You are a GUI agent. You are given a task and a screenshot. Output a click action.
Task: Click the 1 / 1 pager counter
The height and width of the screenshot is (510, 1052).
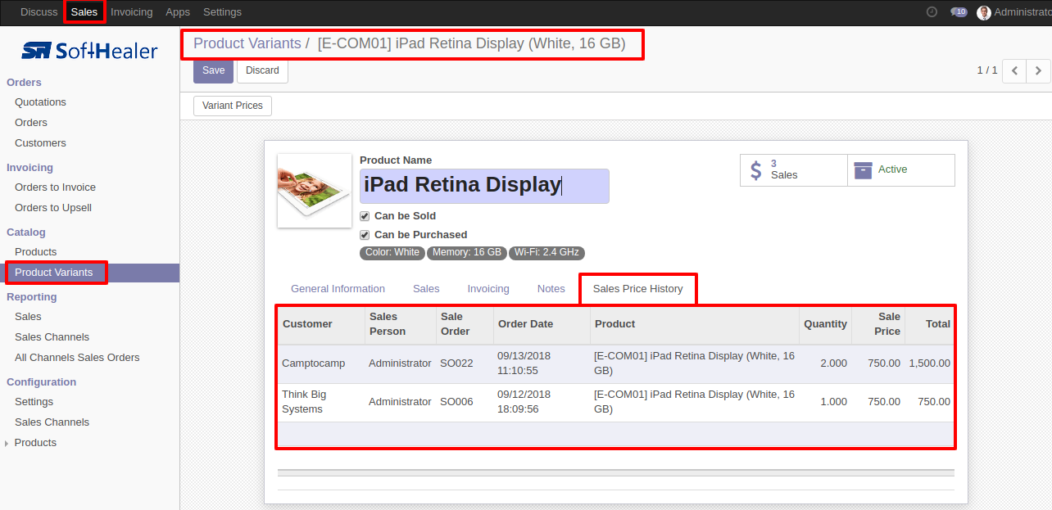(x=987, y=71)
